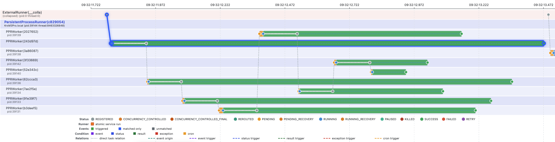Click the green end dot of PPRWorker(52e343c)
The width and height of the screenshot is (555, 142).
coord(406,72)
